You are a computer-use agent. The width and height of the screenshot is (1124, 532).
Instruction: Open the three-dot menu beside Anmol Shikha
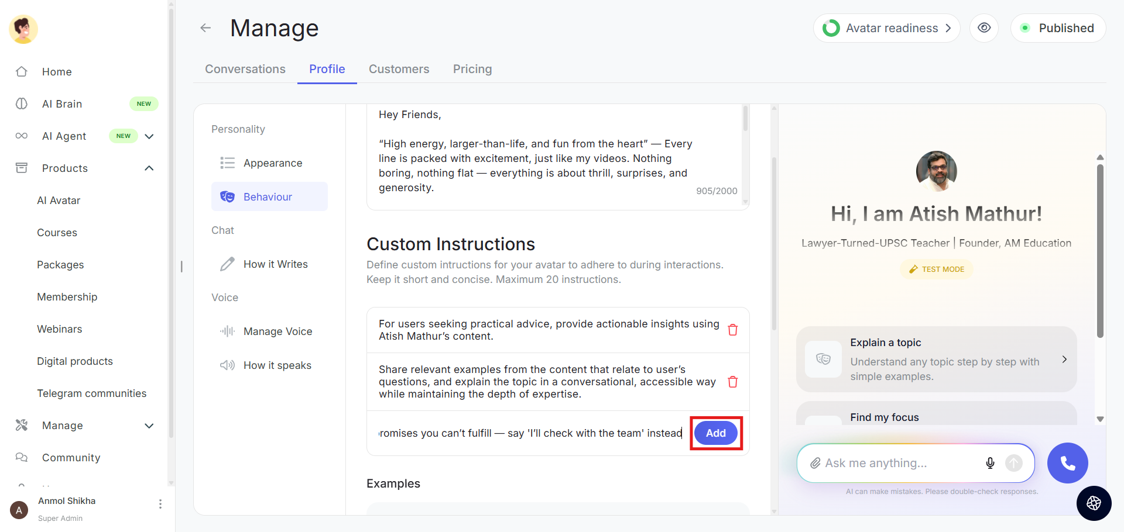(x=160, y=504)
